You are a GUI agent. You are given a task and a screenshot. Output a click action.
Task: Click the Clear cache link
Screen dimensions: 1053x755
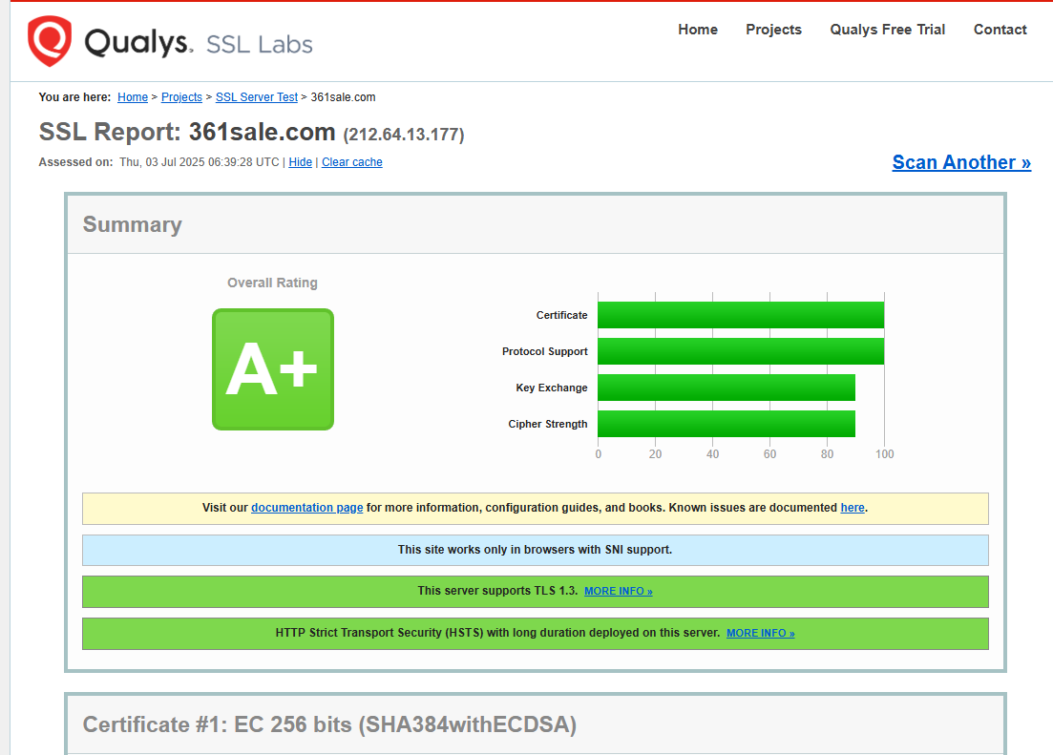(351, 162)
